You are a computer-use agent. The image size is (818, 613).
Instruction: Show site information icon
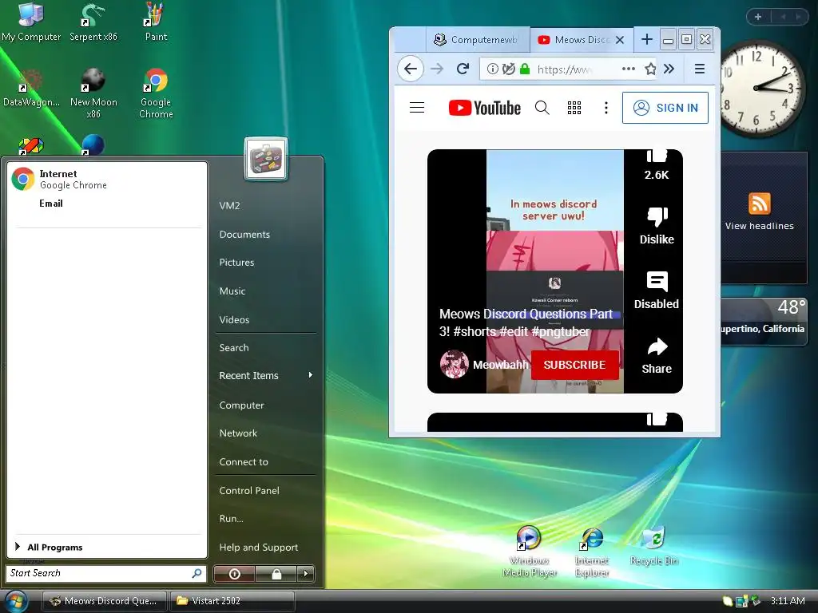(x=492, y=69)
